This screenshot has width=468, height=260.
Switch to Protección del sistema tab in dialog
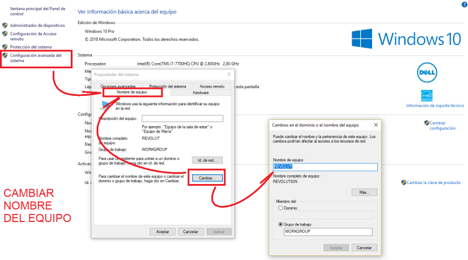point(167,86)
